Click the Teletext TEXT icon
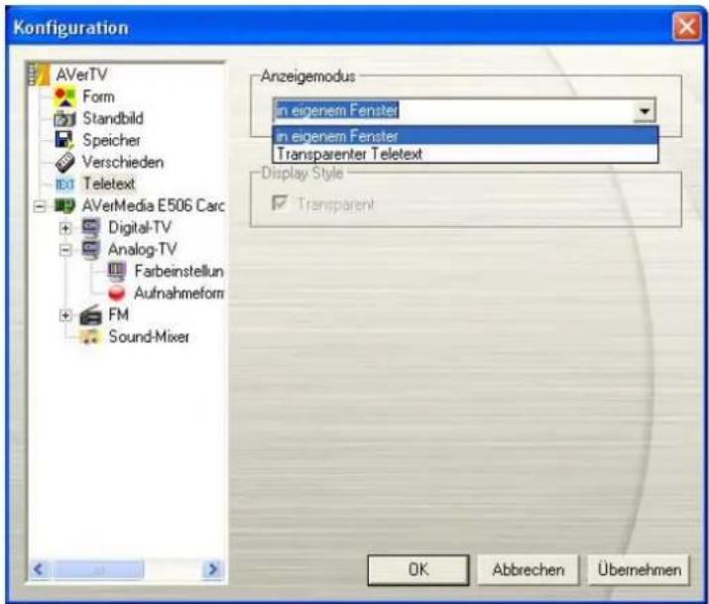 point(64,184)
